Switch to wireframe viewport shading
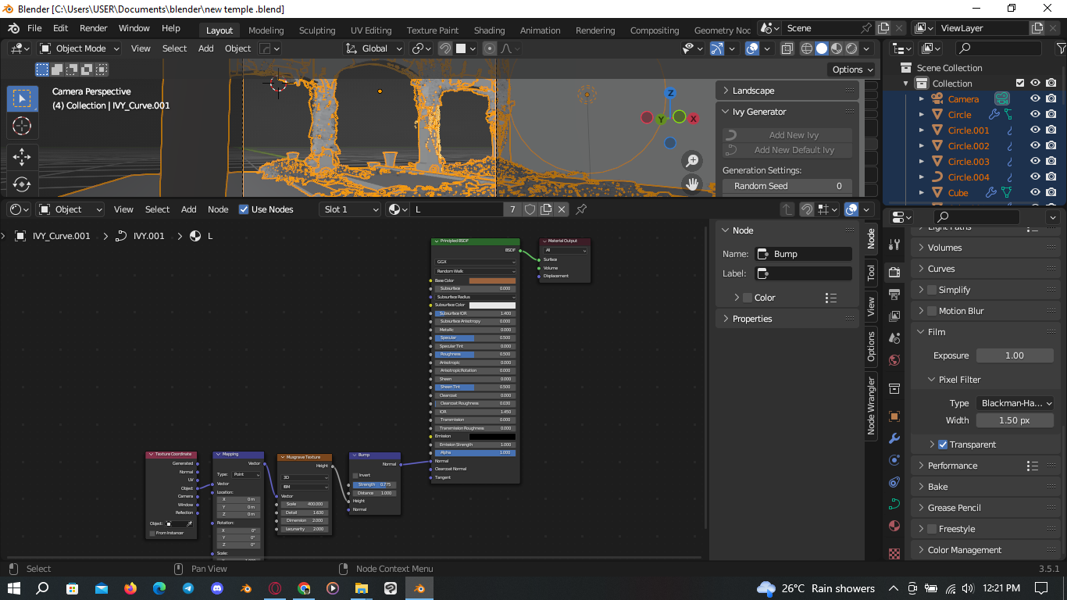The height and width of the screenshot is (600, 1067). click(807, 48)
